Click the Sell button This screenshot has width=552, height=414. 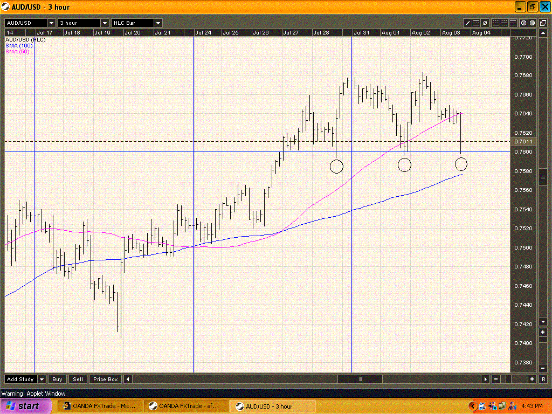(x=77, y=379)
